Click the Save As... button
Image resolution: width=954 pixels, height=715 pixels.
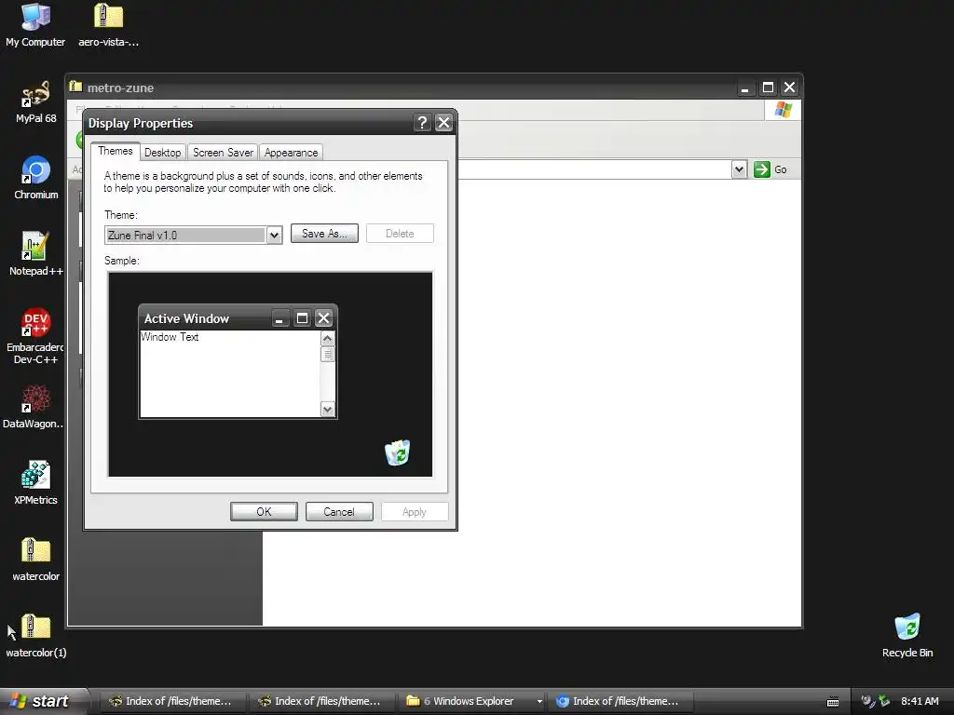tap(324, 234)
